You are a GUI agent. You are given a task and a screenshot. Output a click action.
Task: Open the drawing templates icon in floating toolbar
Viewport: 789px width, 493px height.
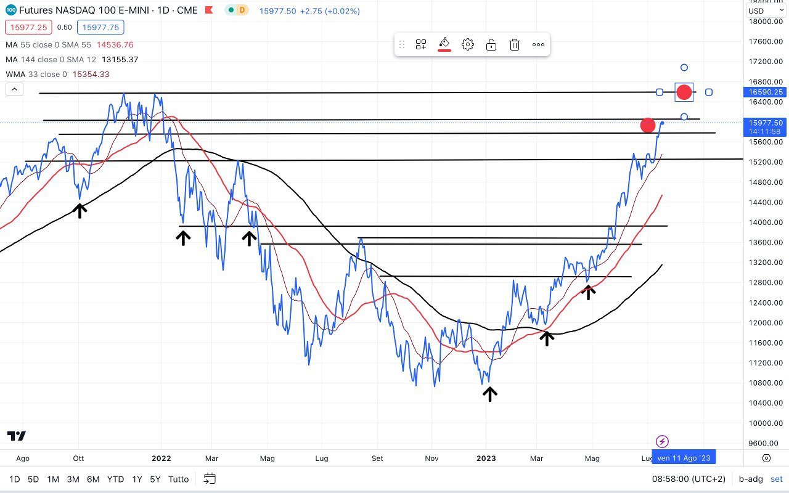[x=421, y=44]
